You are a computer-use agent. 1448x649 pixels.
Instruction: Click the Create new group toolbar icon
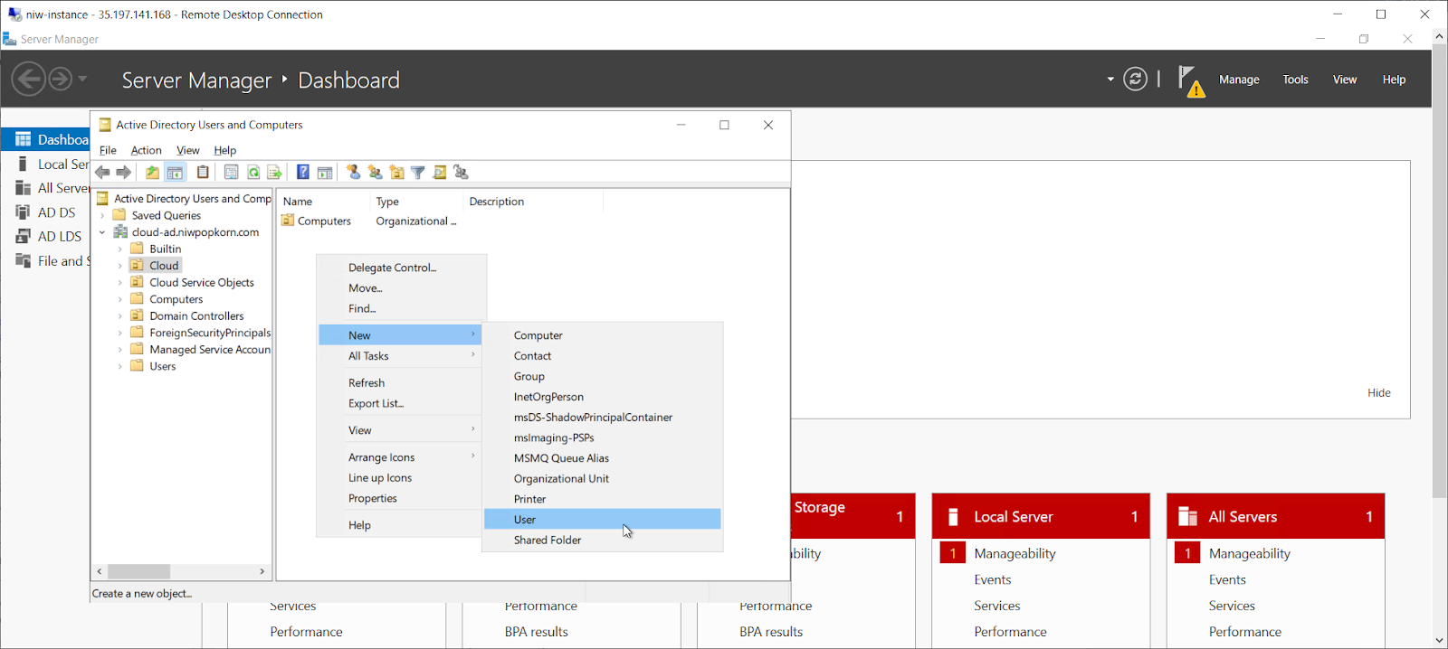(375, 172)
